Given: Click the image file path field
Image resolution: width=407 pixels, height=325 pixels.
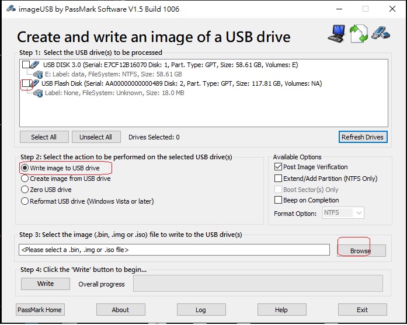Looking at the screenshot, I should 174,250.
